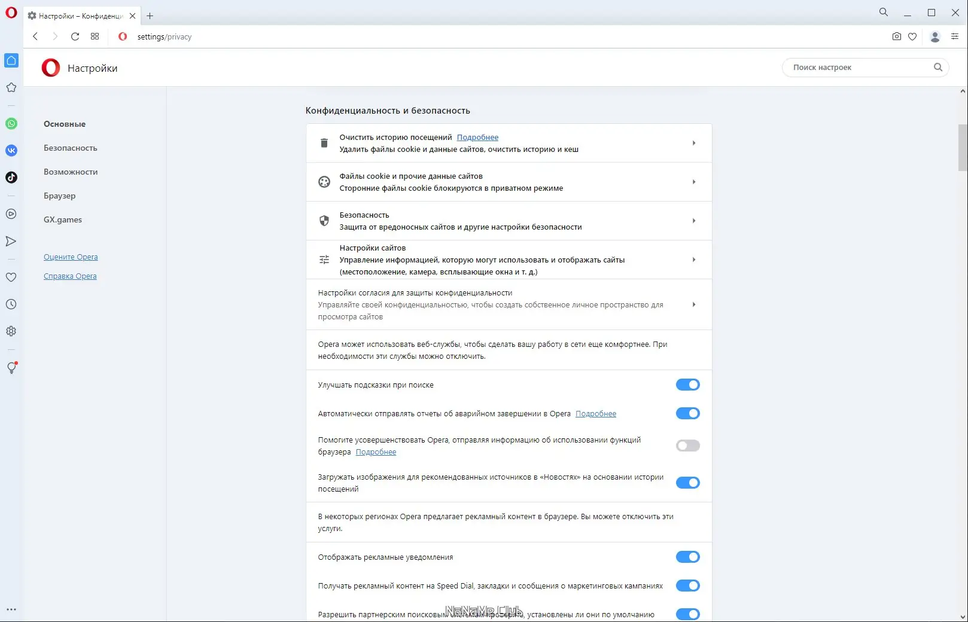Expand privacy consent settings row arrow

click(x=694, y=304)
